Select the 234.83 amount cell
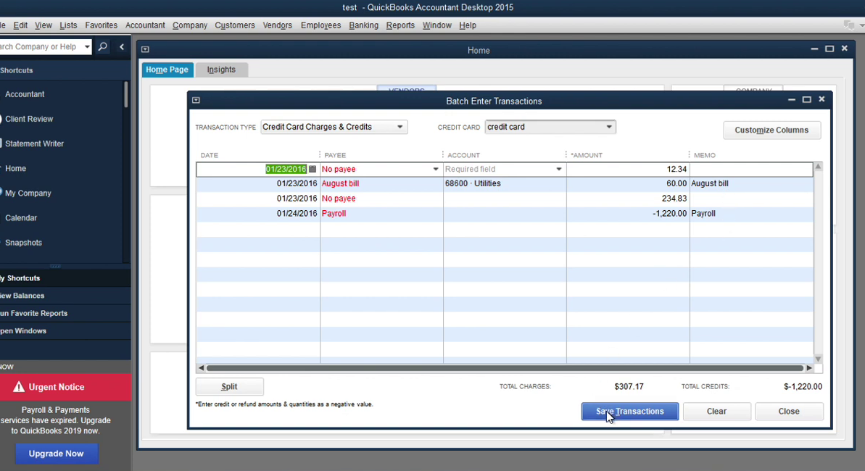This screenshot has height=471, width=865. [627, 199]
